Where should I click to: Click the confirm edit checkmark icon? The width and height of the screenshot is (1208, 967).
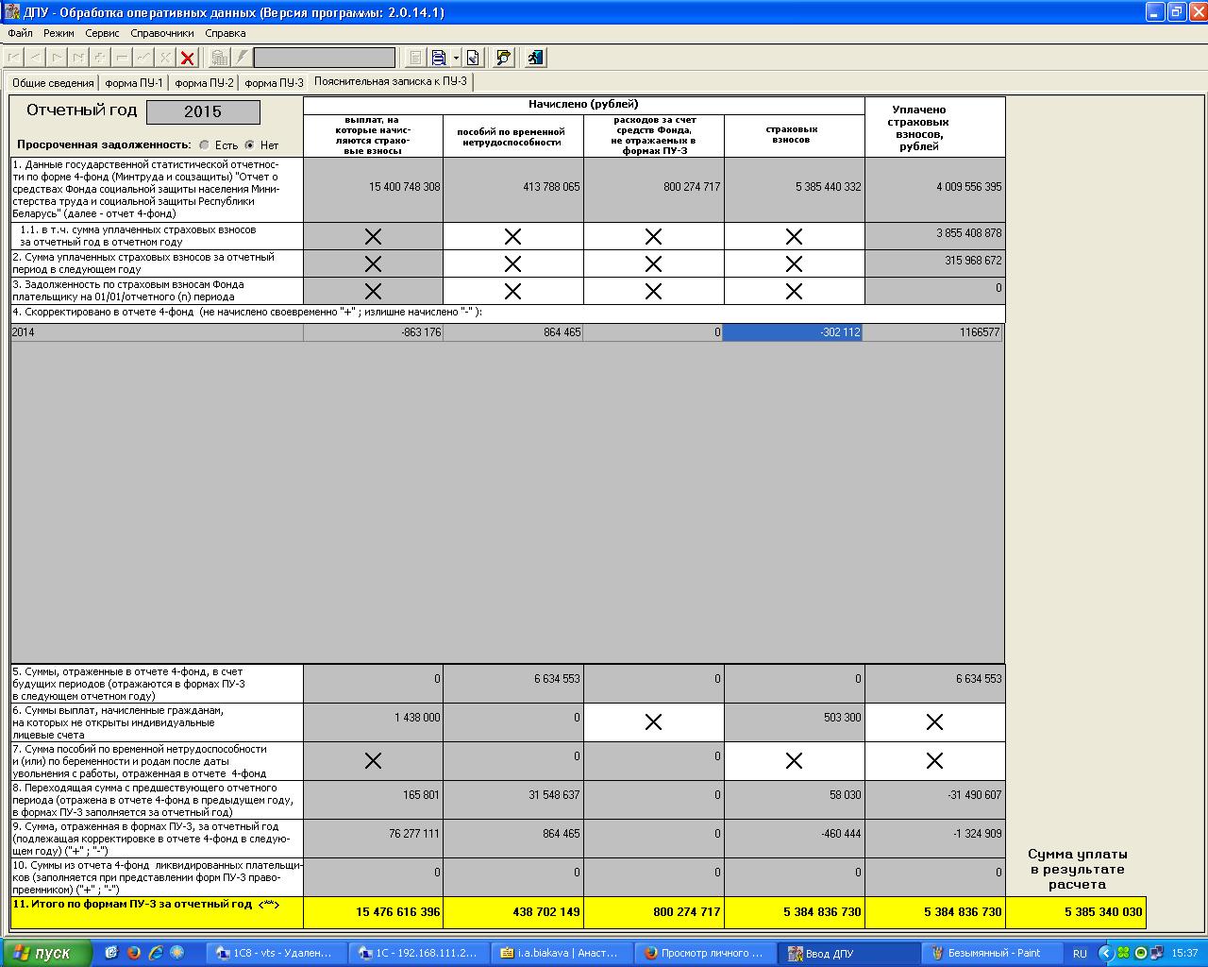tap(143, 58)
